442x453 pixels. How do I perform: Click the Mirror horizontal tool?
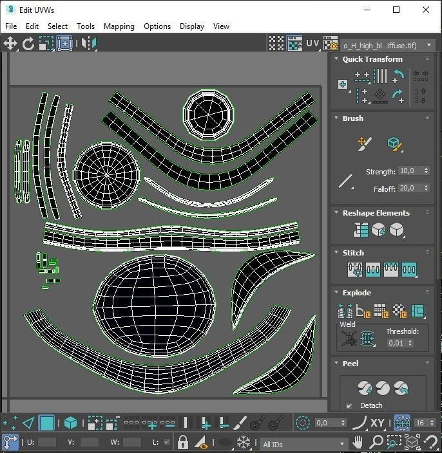[89, 44]
